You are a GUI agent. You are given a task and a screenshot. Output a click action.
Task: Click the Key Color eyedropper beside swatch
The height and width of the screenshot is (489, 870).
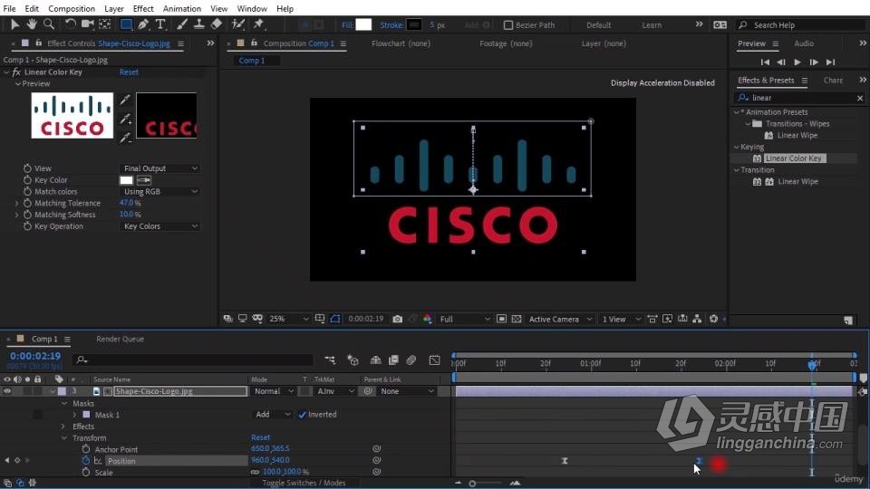144,180
